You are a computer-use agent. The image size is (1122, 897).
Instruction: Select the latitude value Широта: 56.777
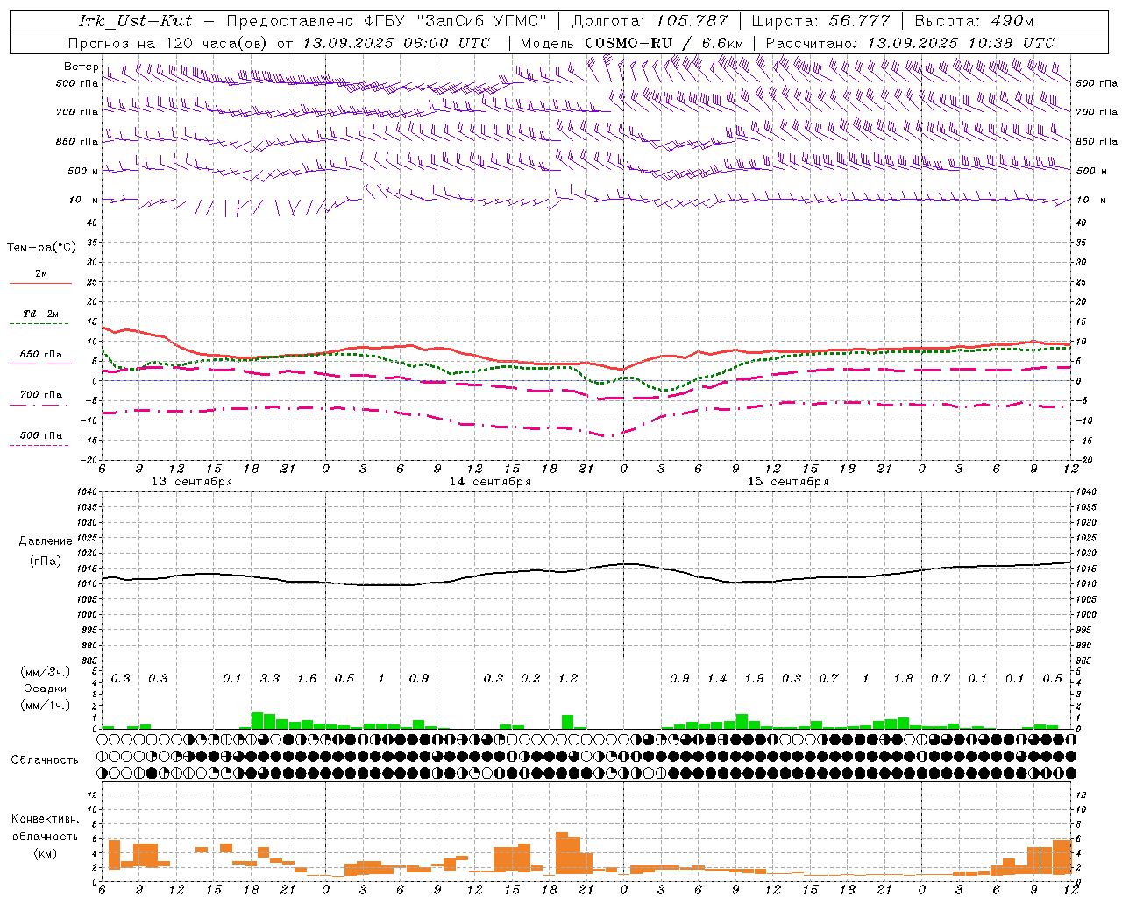point(821,21)
